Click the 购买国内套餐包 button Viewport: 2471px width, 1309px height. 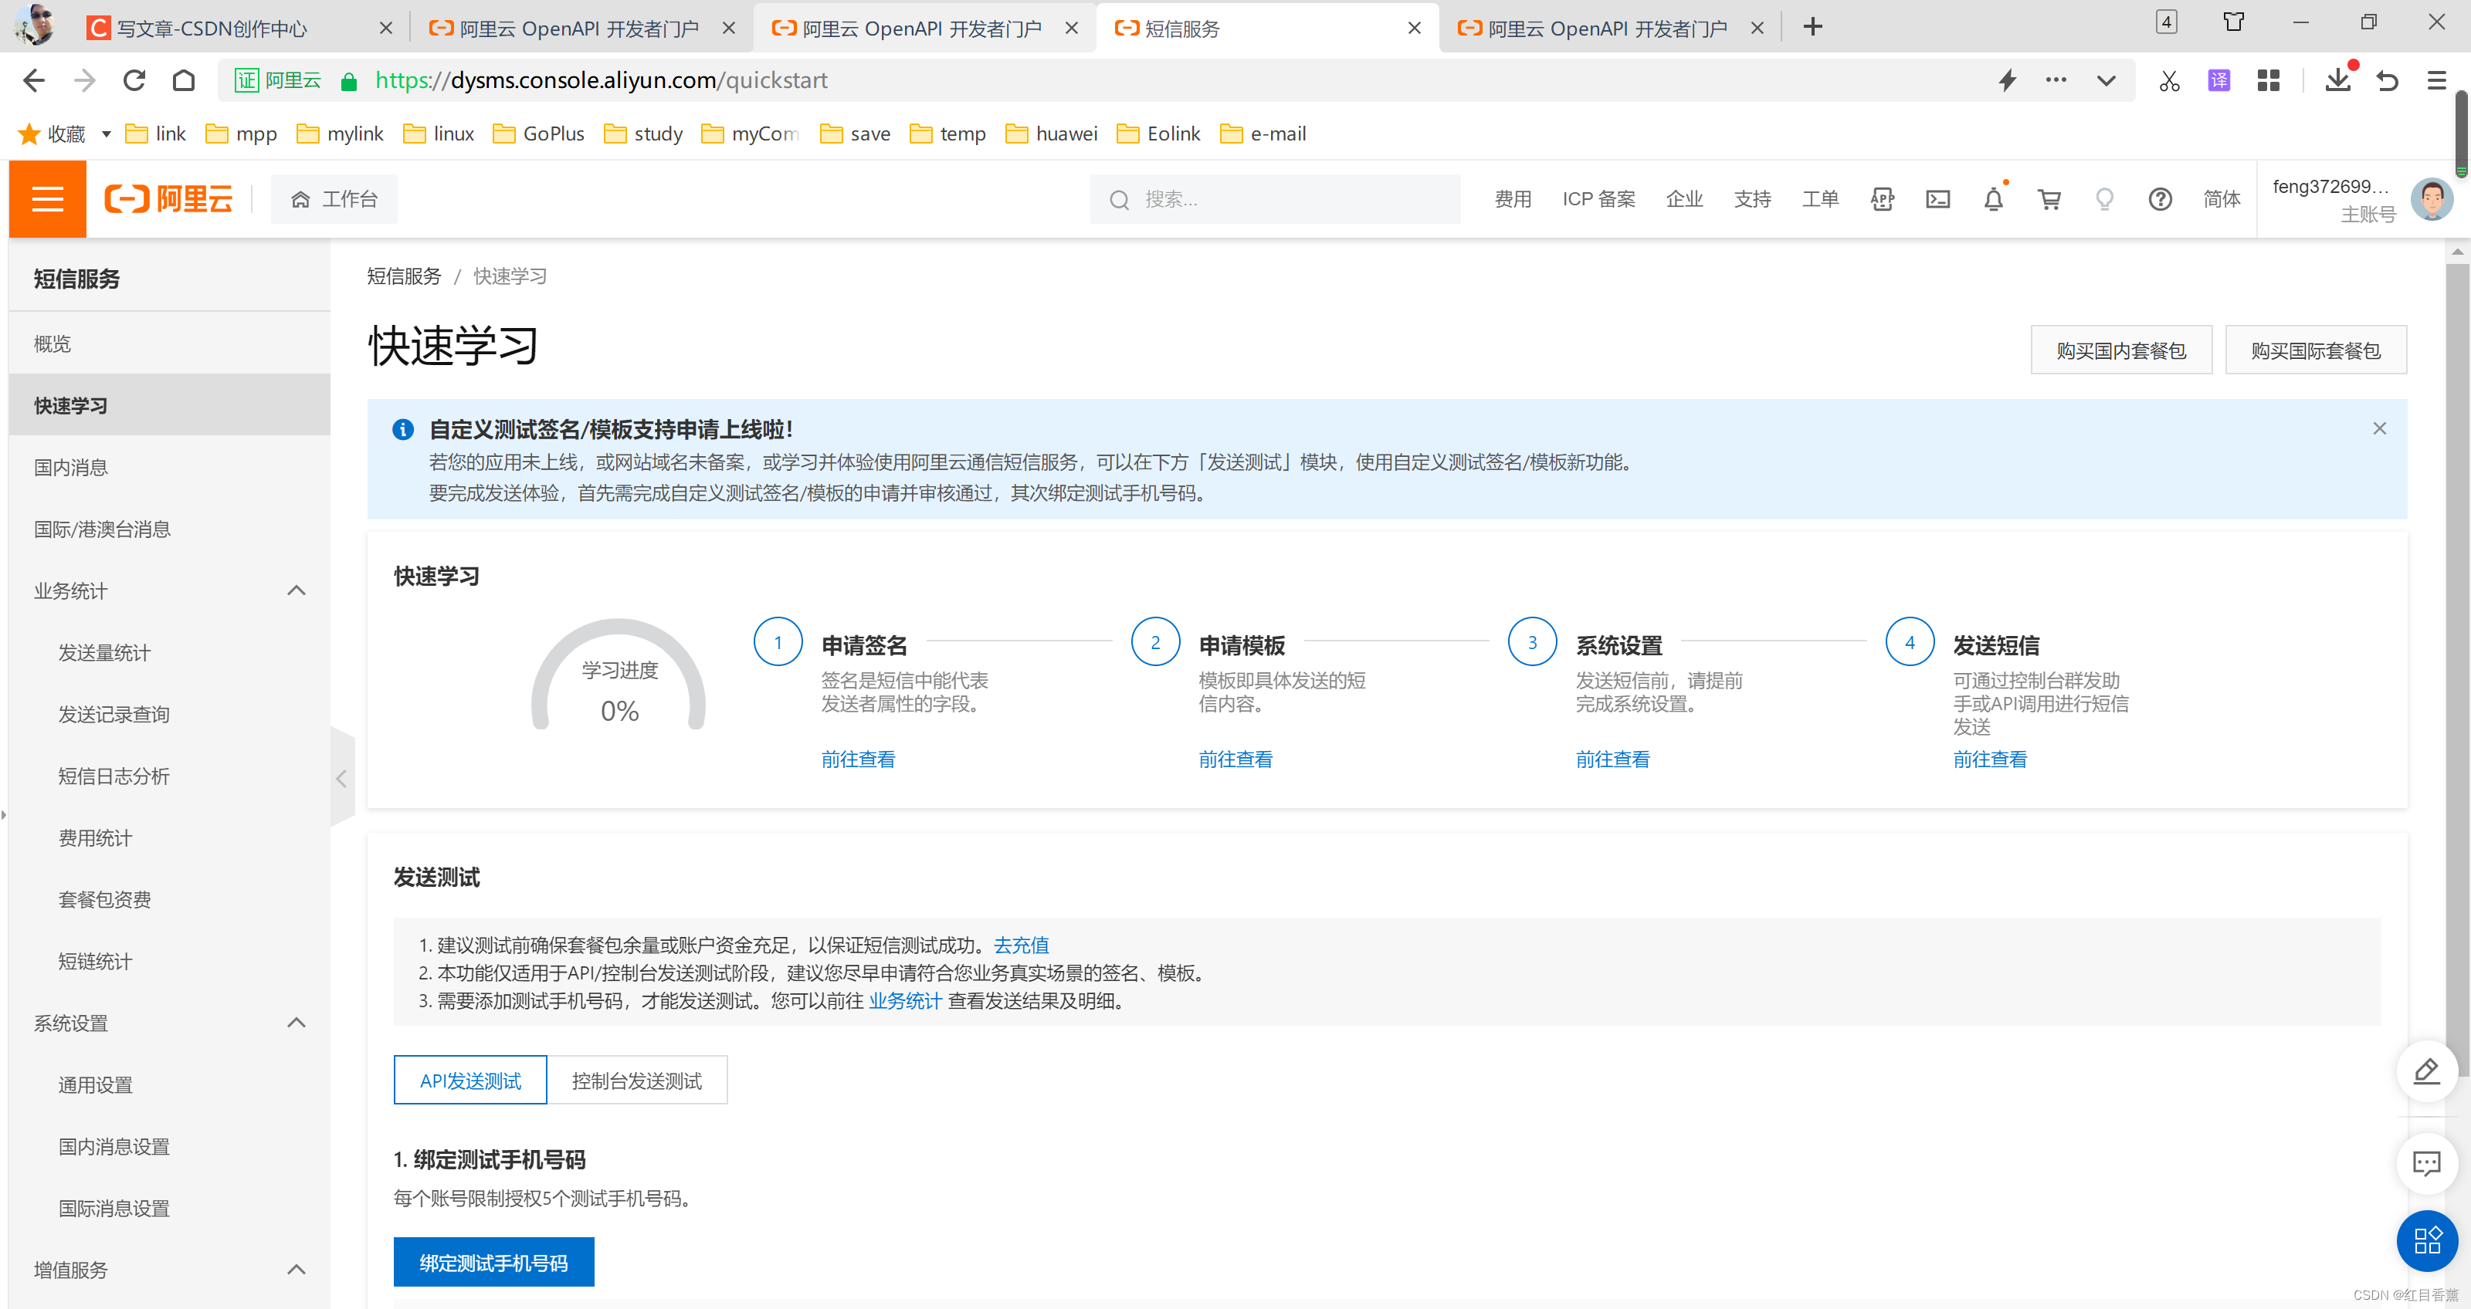[x=2121, y=350]
